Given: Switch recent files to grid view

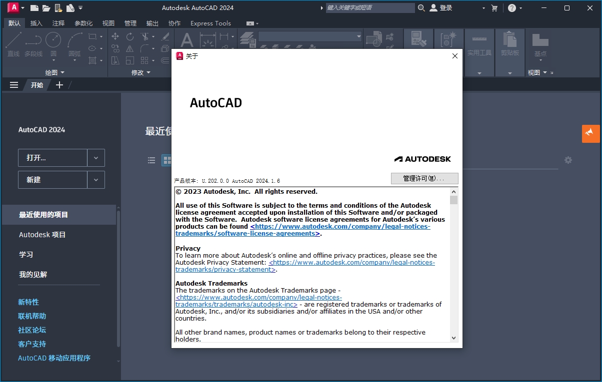Looking at the screenshot, I should tap(167, 160).
